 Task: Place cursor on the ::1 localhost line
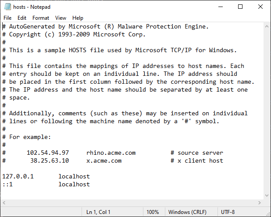tap(46, 185)
